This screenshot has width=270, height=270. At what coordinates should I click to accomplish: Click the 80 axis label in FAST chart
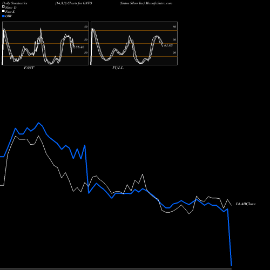(86, 26)
